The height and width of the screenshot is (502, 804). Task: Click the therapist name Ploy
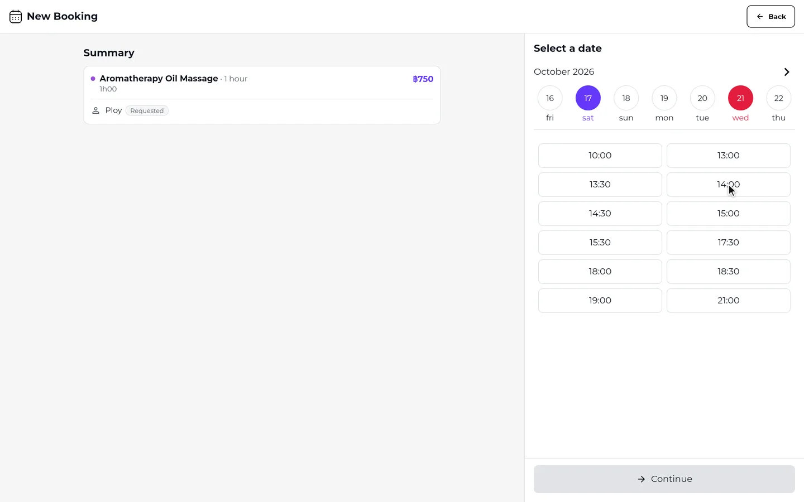tap(113, 110)
